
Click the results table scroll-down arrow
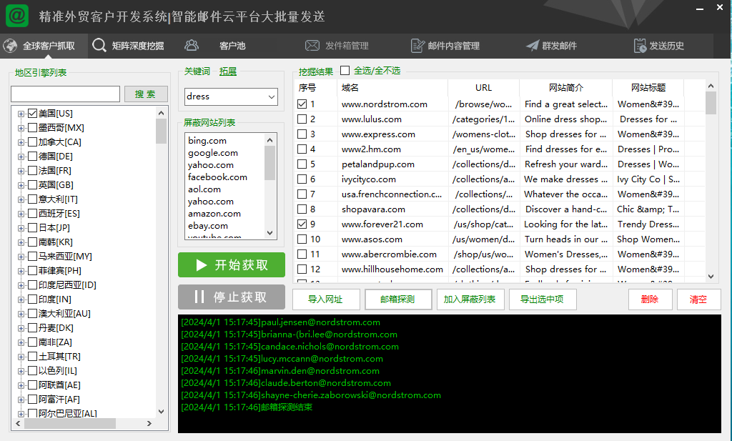coord(711,277)
